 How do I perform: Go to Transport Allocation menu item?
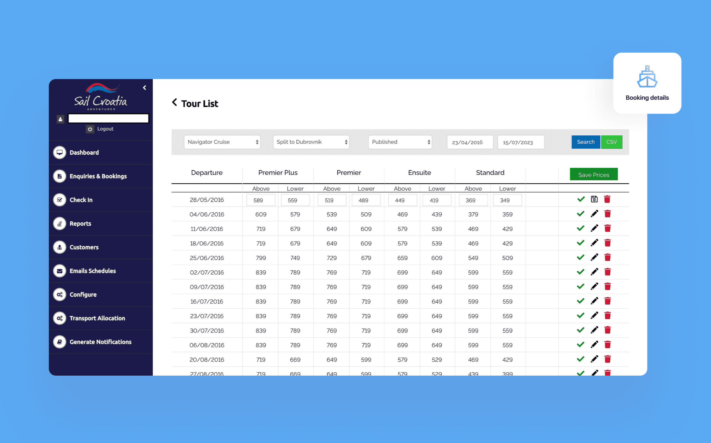pos(97,318)
